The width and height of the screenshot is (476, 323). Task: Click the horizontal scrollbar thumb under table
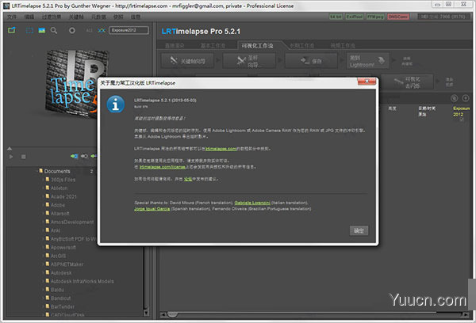point(172,315)
